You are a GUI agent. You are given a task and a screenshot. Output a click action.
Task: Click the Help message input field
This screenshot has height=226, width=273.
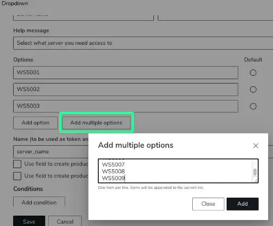143,43
